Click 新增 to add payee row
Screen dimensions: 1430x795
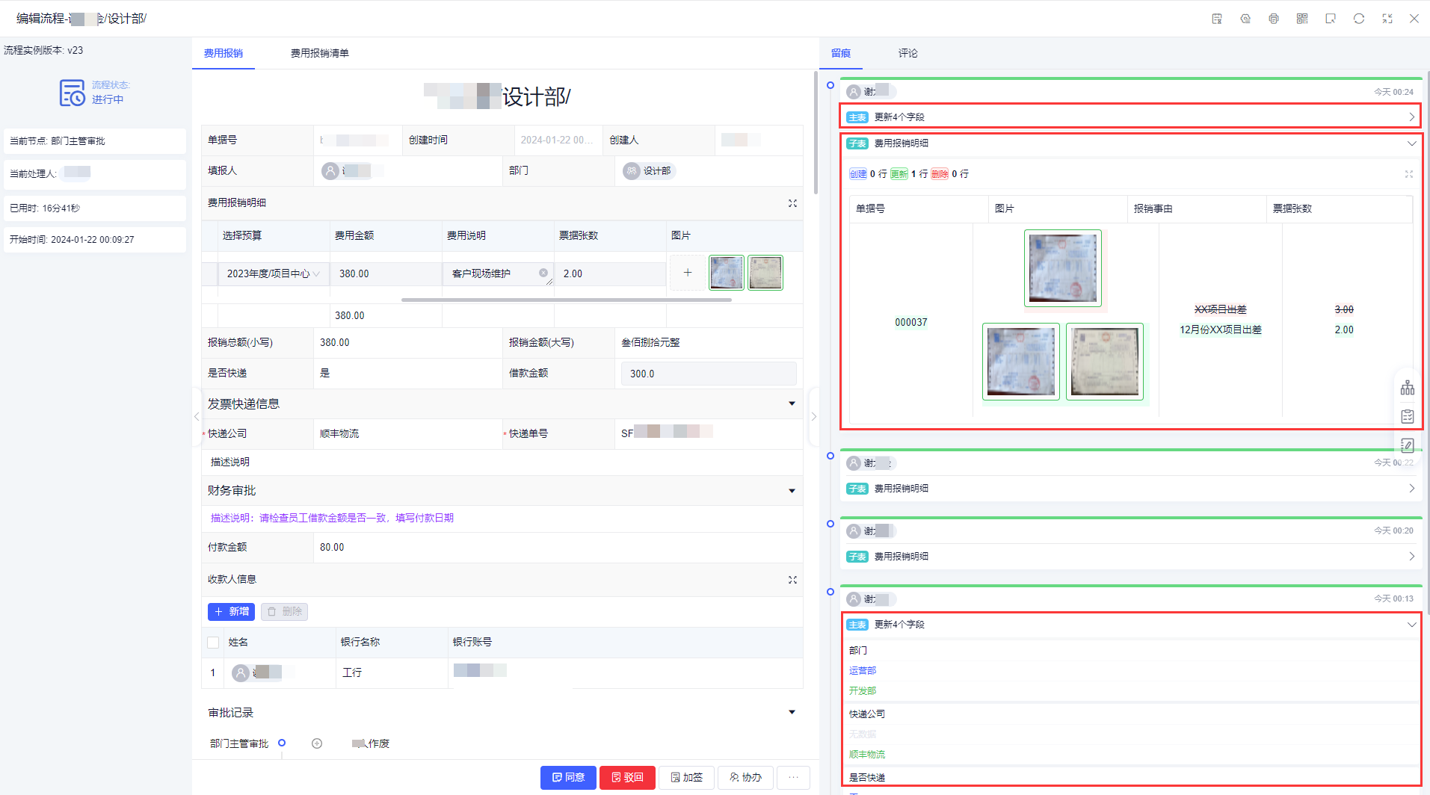click(231, 612)
